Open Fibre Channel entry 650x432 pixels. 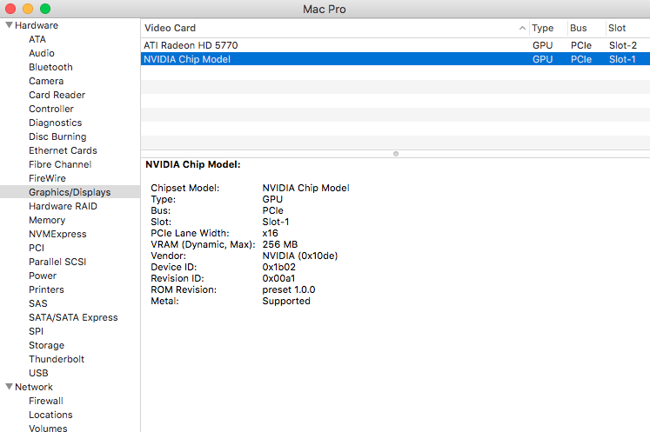(x=60, y=164)
